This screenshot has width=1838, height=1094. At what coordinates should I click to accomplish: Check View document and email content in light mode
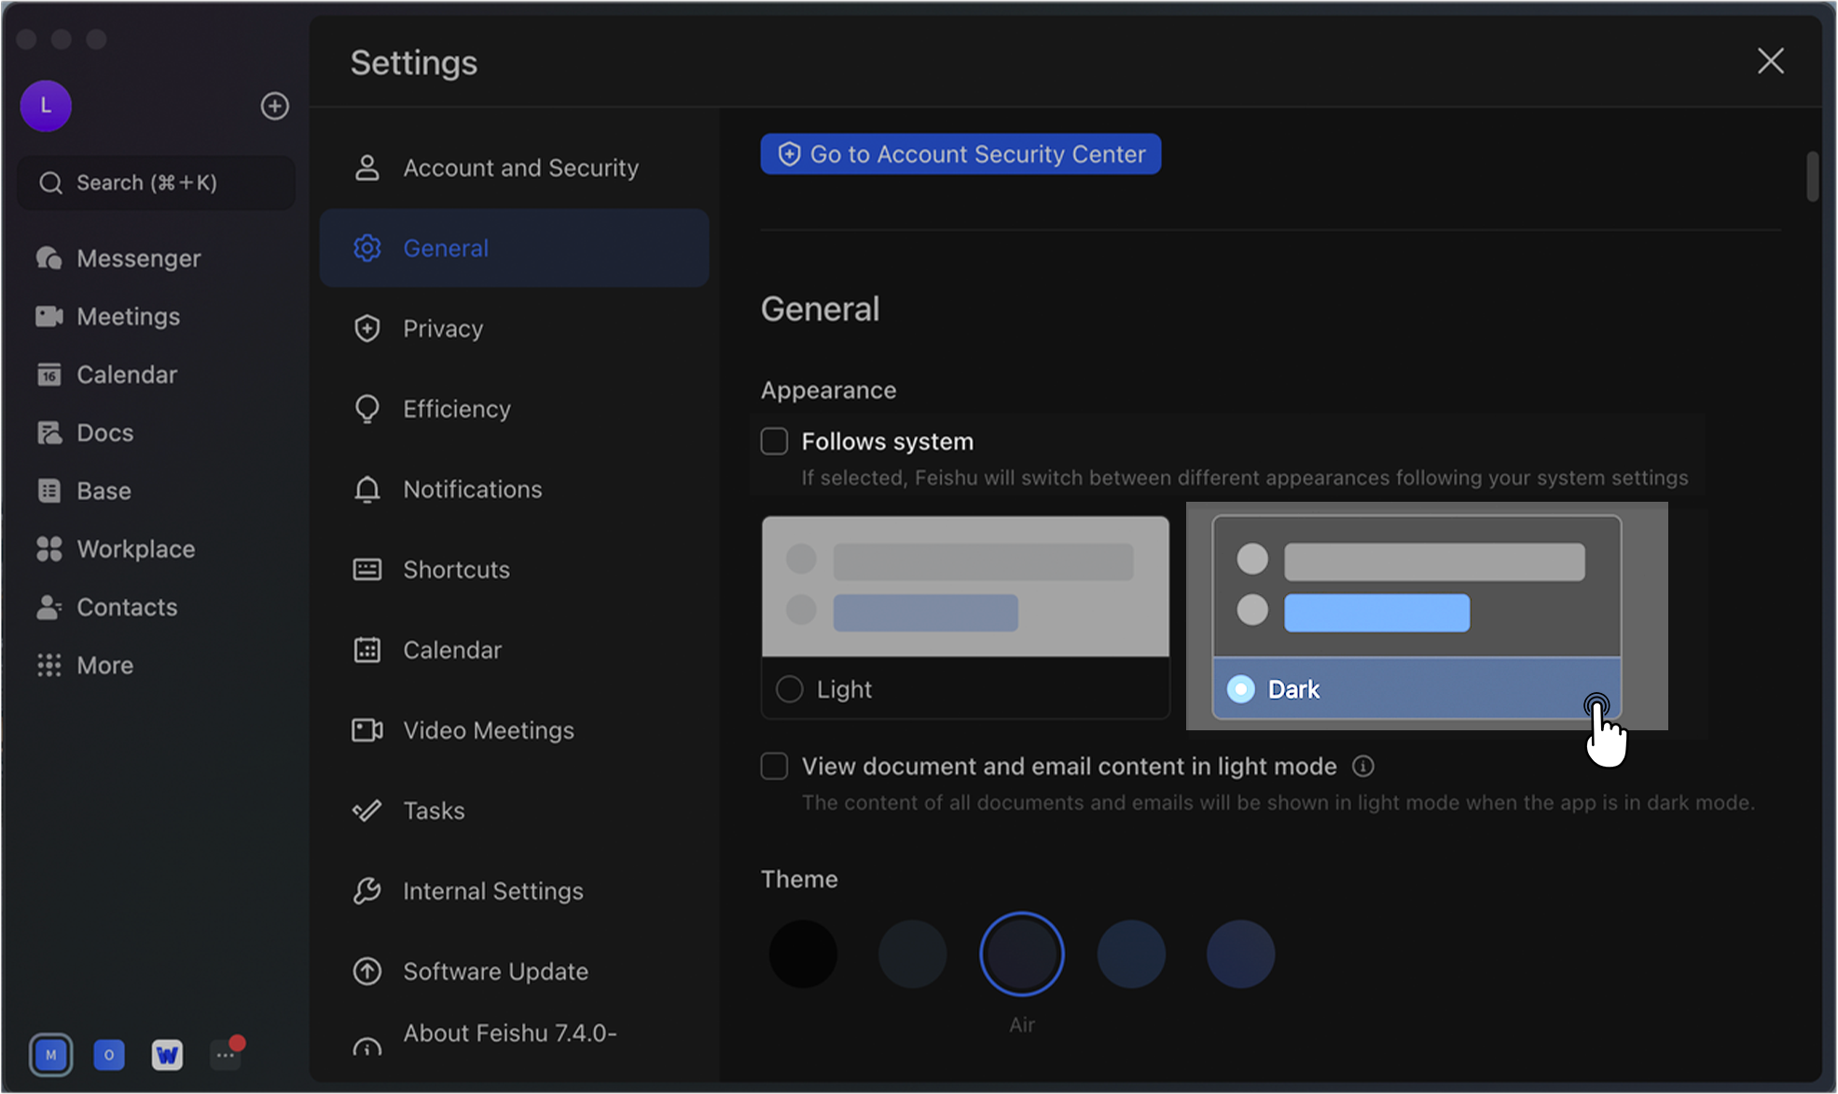774,766
